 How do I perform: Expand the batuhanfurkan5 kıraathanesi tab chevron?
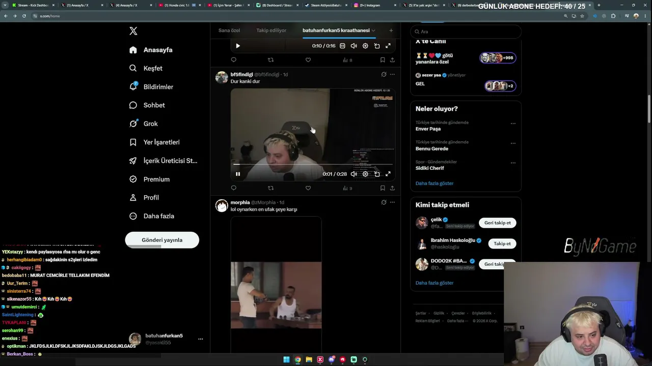click(373, 30)
